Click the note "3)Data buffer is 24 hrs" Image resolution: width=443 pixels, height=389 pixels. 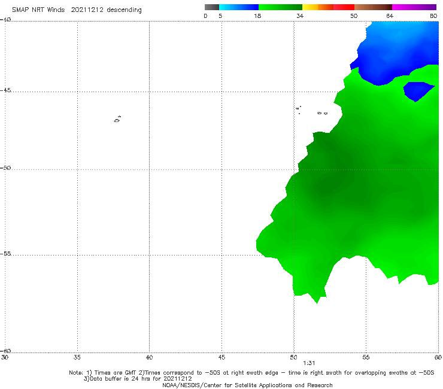(x=138, y=379)
